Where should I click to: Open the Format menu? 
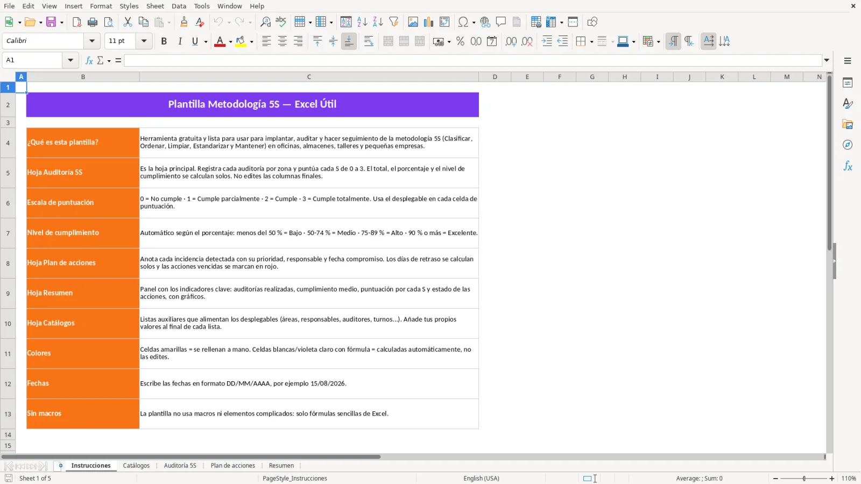point(101,6)
